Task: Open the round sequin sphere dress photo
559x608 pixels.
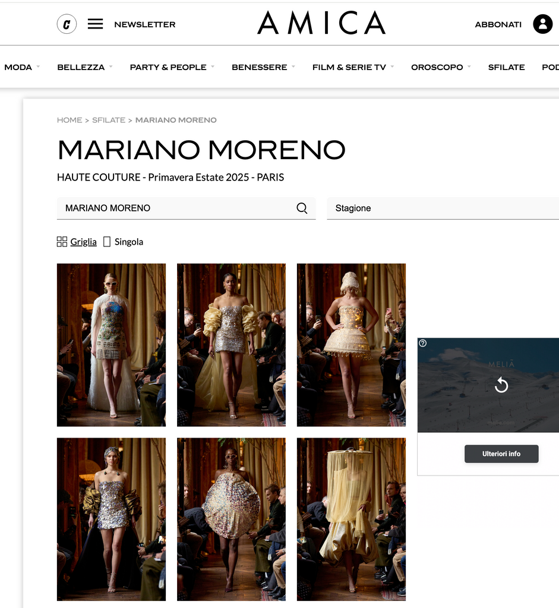Action: tap(231, 519)
